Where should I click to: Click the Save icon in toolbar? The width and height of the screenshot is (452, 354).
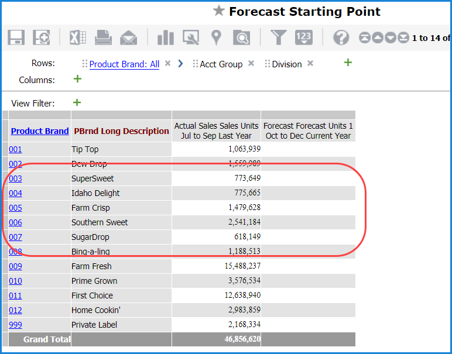[16, 37]
